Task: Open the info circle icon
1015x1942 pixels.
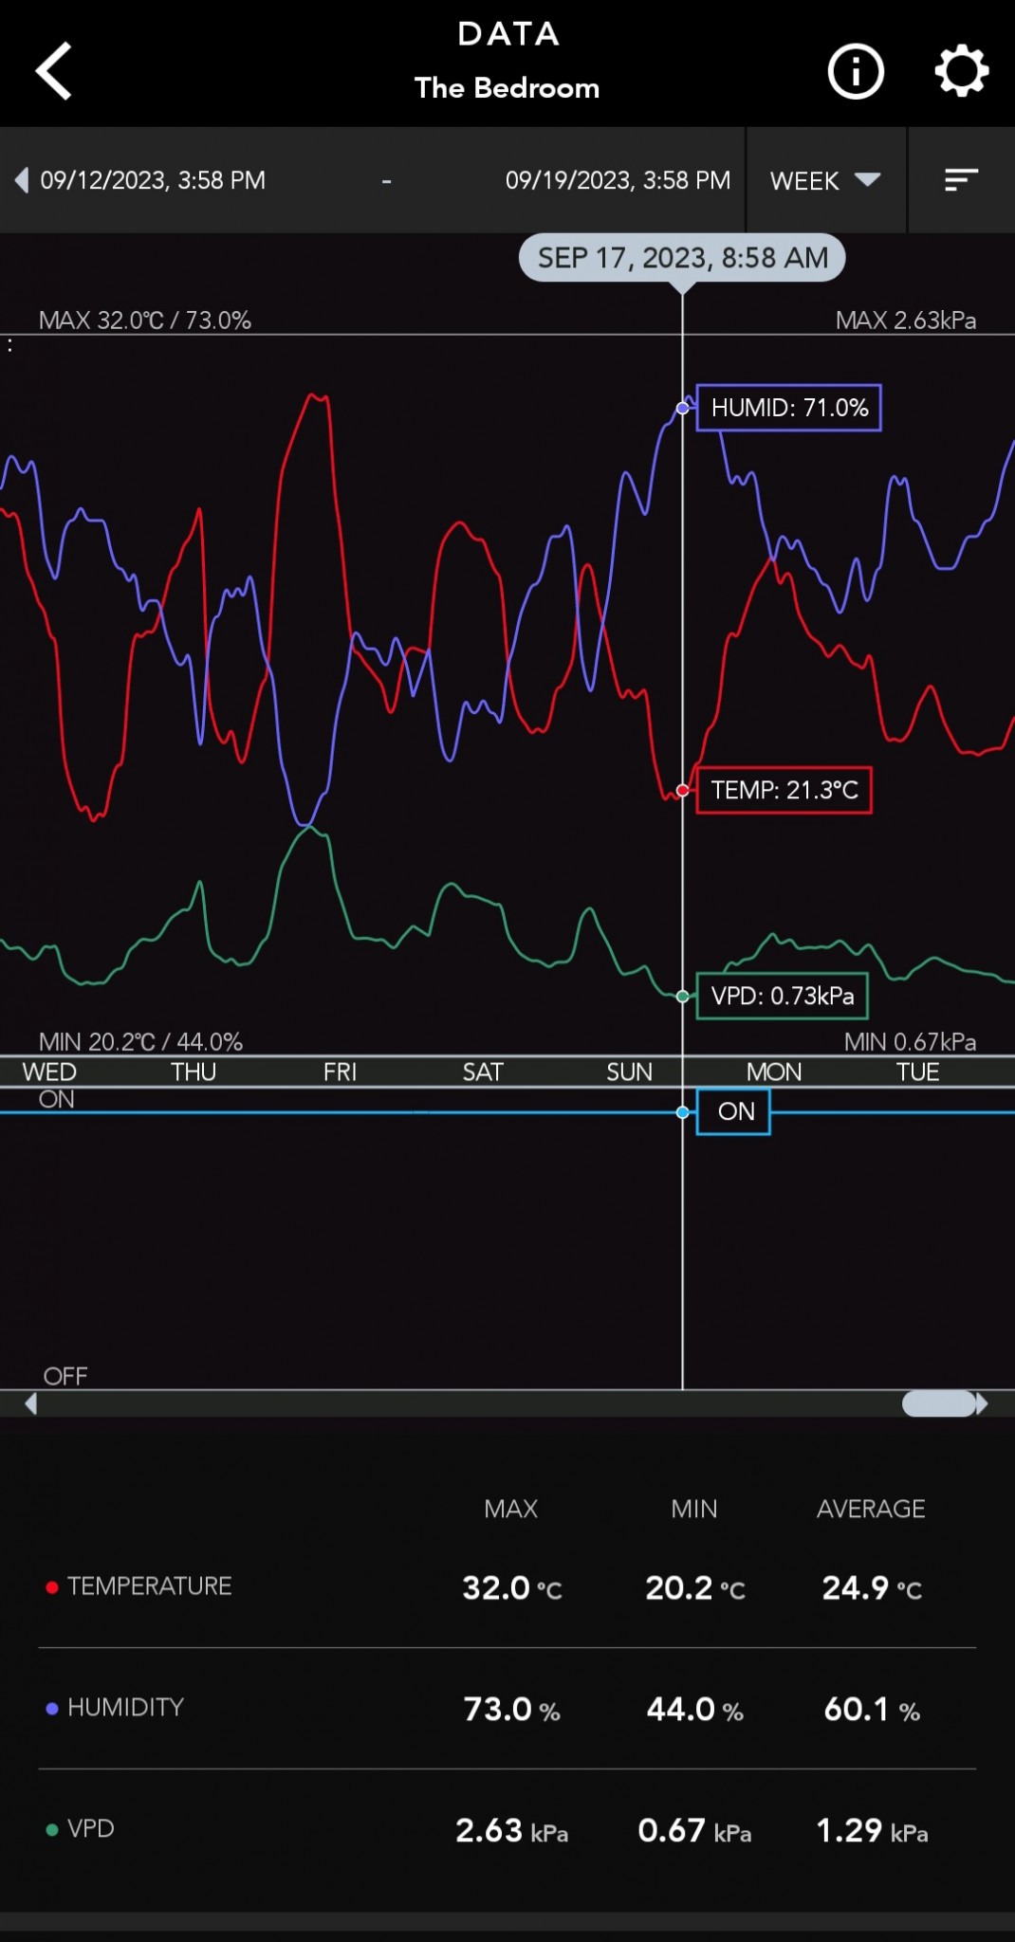Action: [855, 71]
